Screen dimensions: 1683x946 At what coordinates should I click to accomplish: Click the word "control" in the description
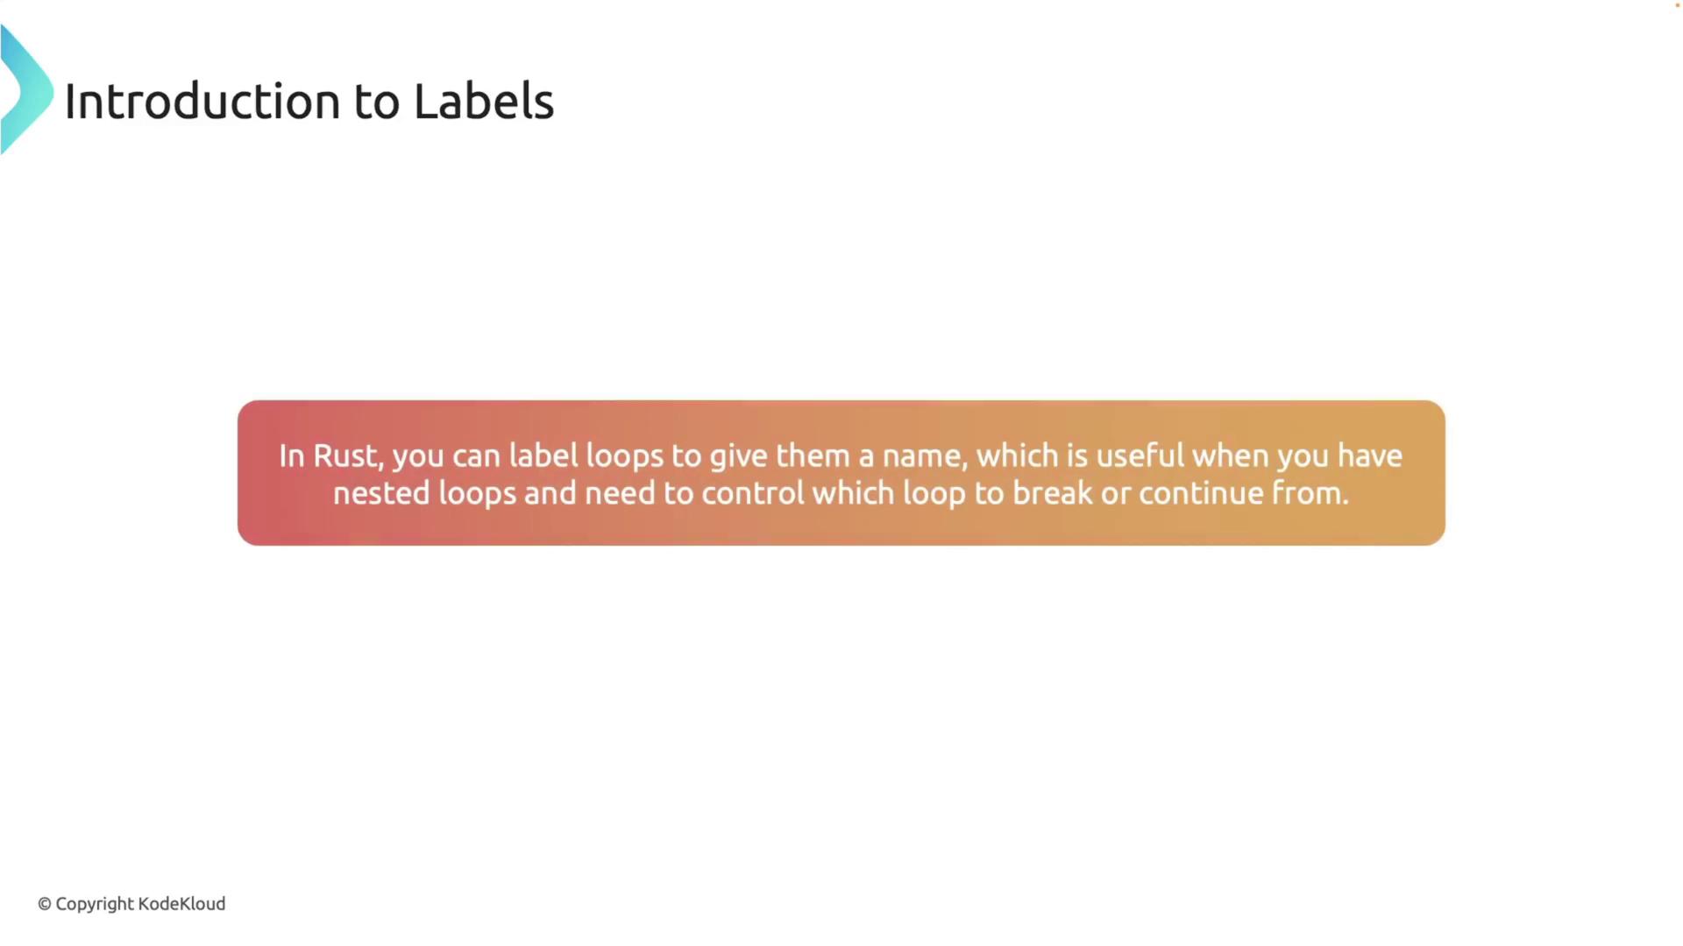pos(752,494)
